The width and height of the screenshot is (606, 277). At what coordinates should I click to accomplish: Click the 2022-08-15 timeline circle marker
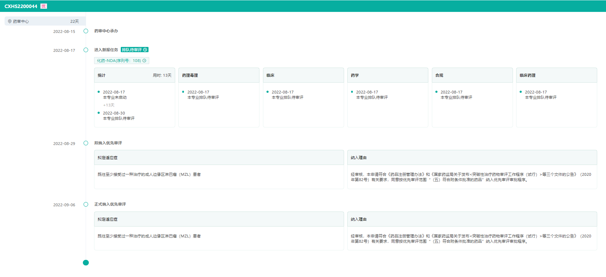coord(86,31)
